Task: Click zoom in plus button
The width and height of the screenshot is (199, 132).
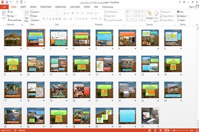Action: [187, 130]
